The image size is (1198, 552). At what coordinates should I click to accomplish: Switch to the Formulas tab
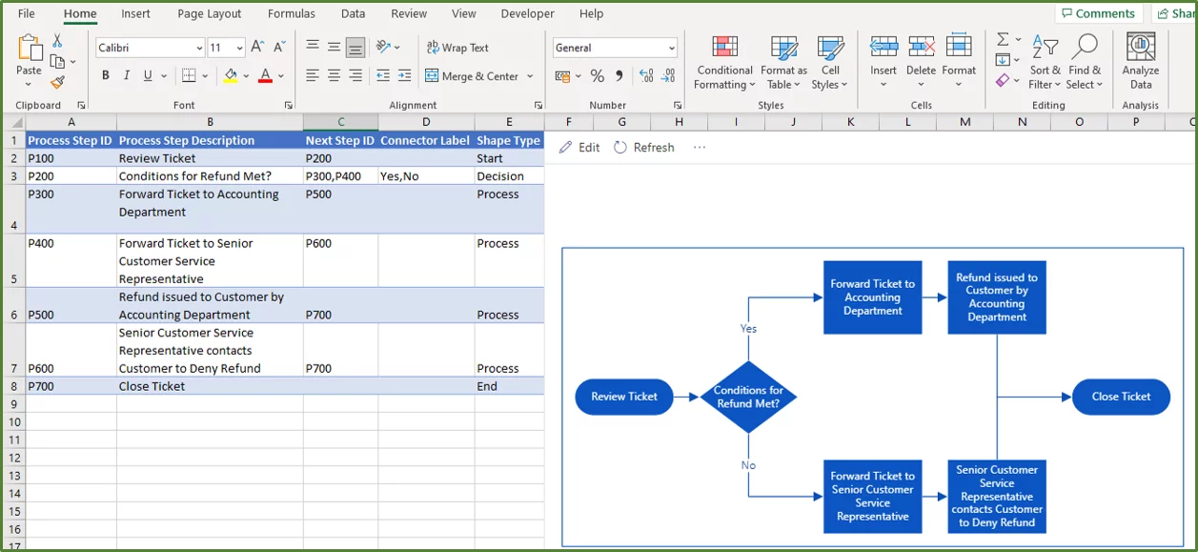pos(292,13)
